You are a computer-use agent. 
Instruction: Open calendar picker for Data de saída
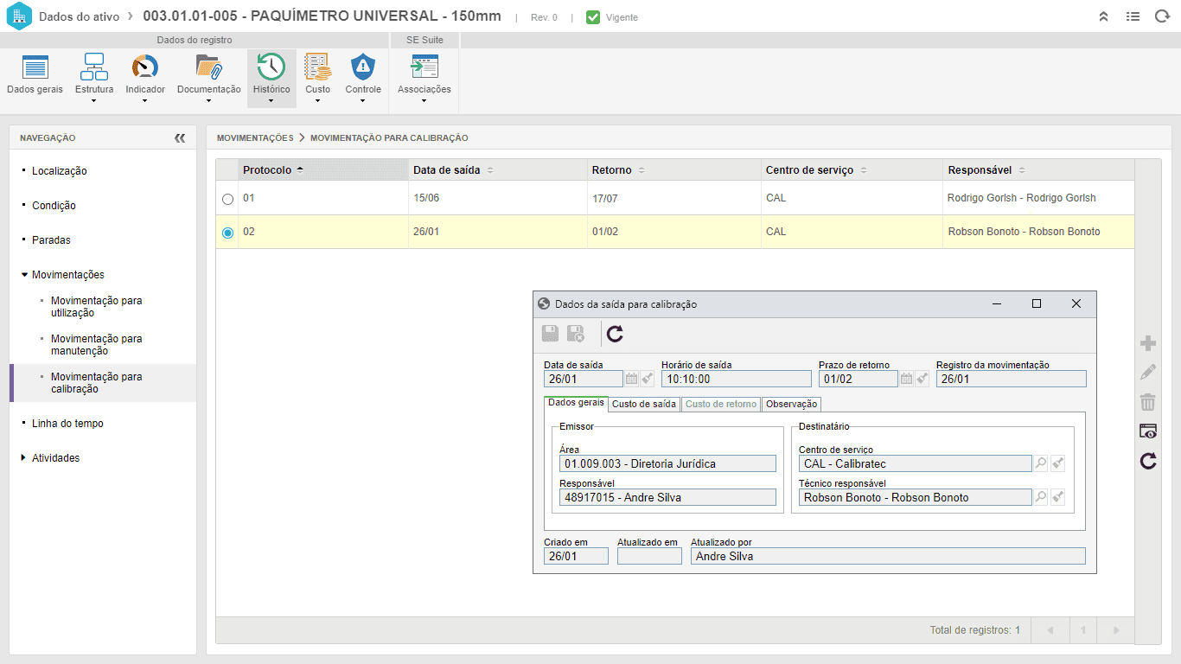pos(631,379)
